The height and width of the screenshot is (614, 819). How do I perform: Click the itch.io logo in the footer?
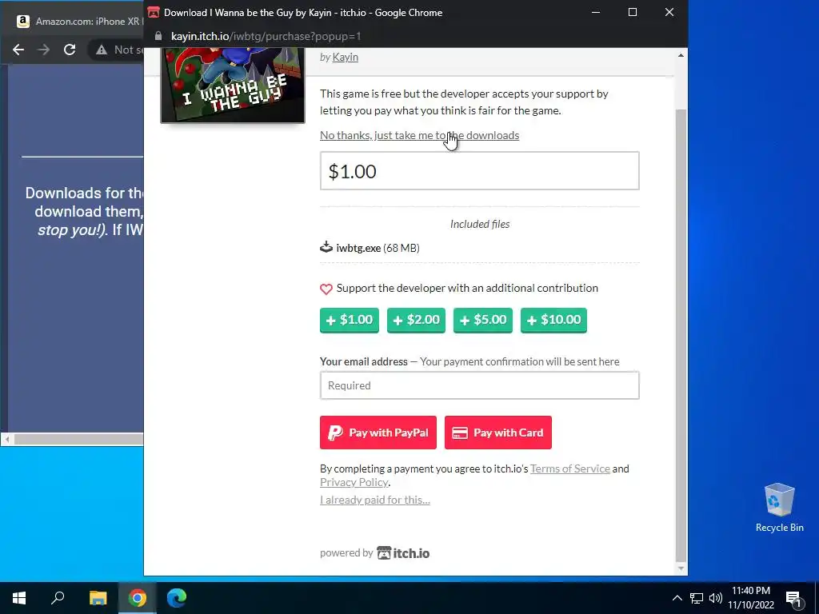pos(403,553)
